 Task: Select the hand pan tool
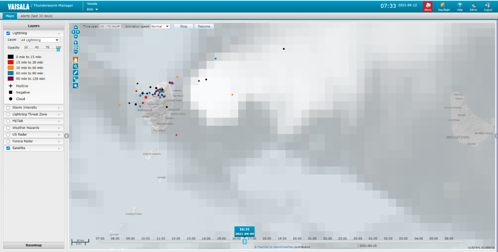pyautogui.click(x=75, y=59)
